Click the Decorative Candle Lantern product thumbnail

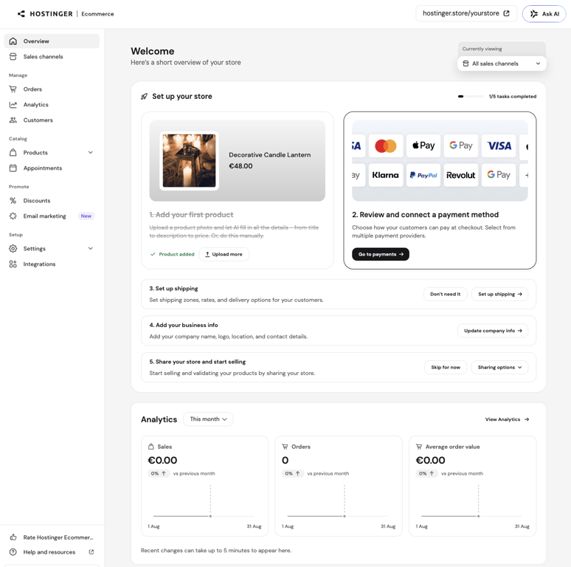pyautogui.click(x=189, y=161)
